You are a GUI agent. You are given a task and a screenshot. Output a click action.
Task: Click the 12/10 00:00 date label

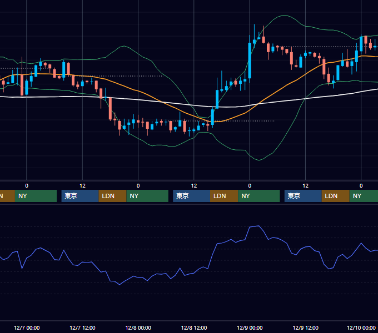click(x=361, y=327)
